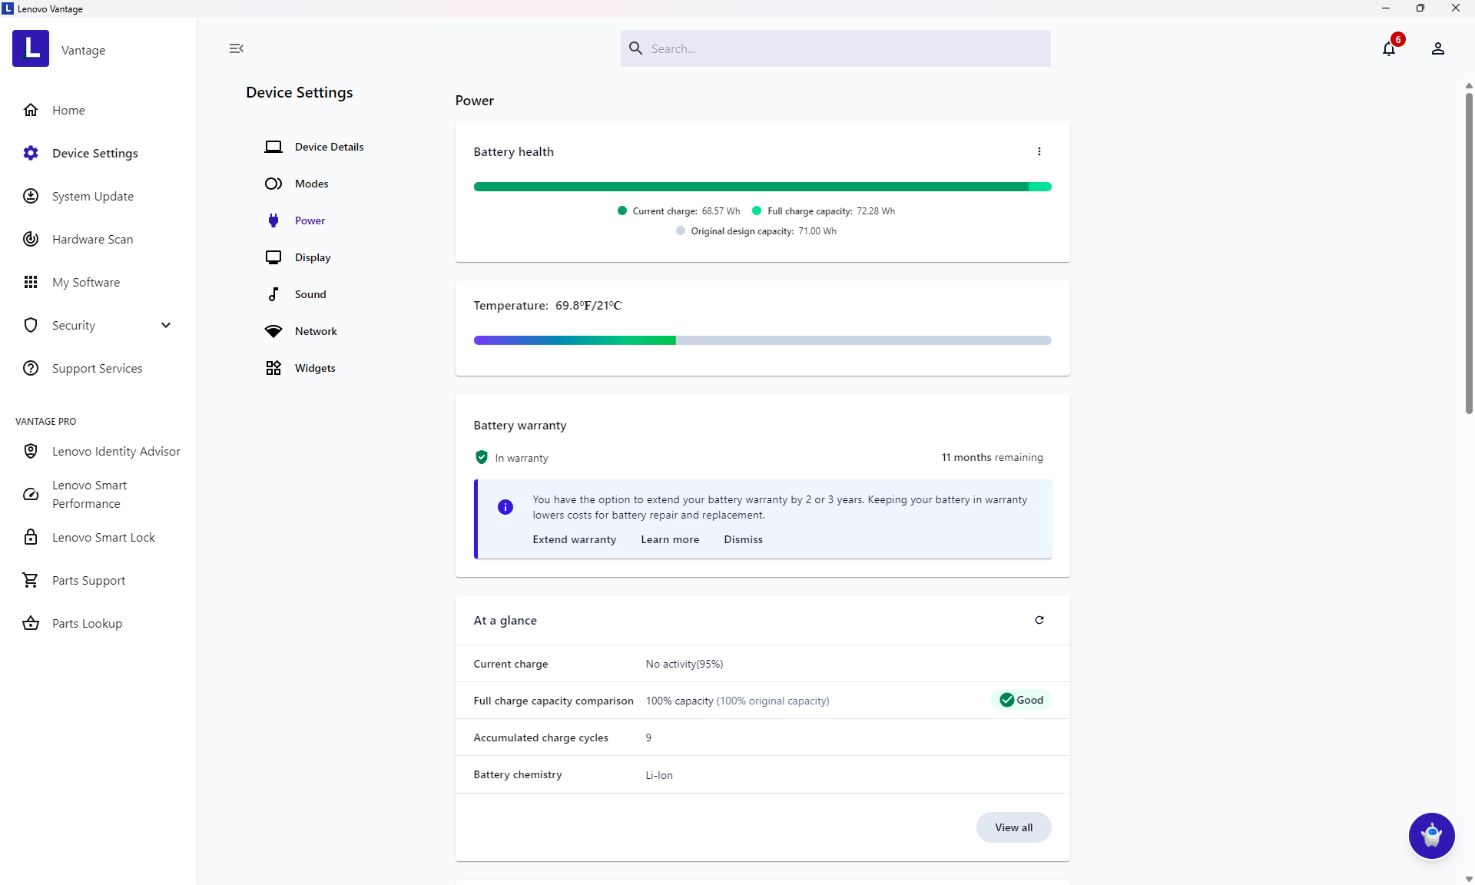
Task: Click the Device Details laptop icon
Action: point(273,147)
